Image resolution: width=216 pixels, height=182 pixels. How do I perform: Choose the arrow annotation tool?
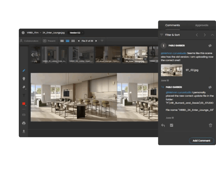(x=24, y=87)
